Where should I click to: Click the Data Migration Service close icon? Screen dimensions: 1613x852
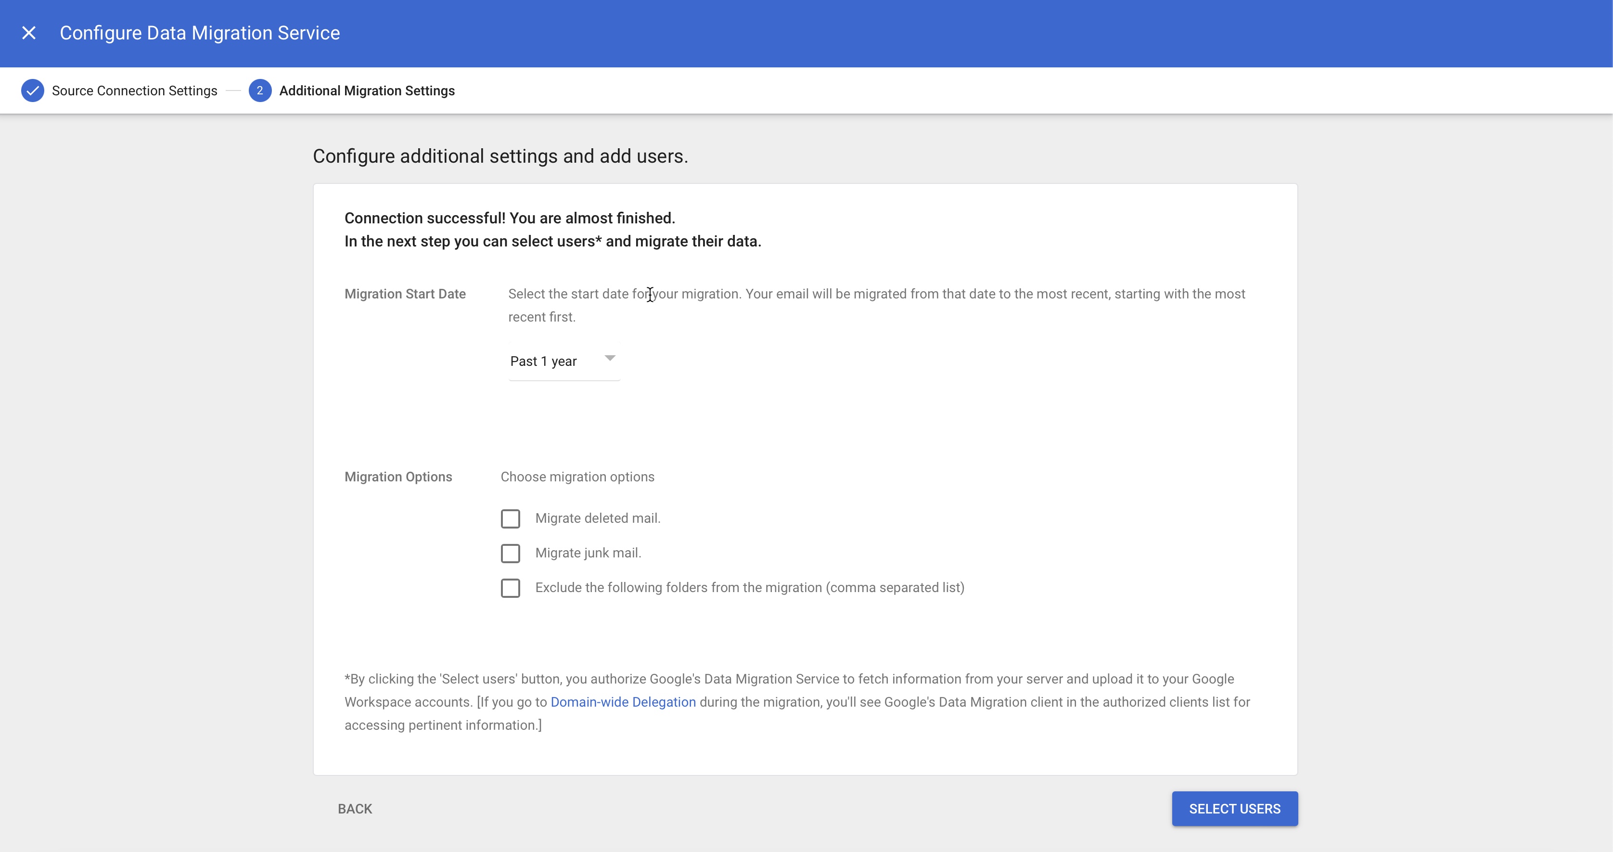[x=29, y=33]
